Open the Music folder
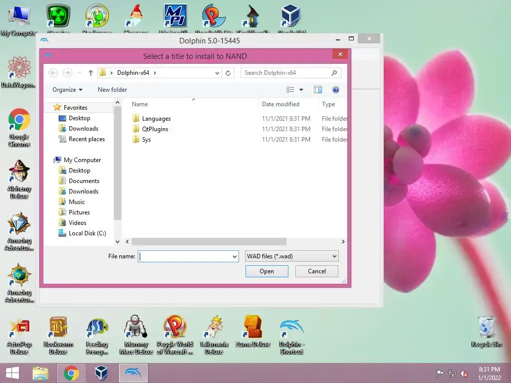Screen dimensions: 511x383 click(x=76, y=201)
